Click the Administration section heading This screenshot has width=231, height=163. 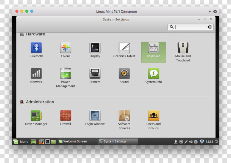point(40,102)
